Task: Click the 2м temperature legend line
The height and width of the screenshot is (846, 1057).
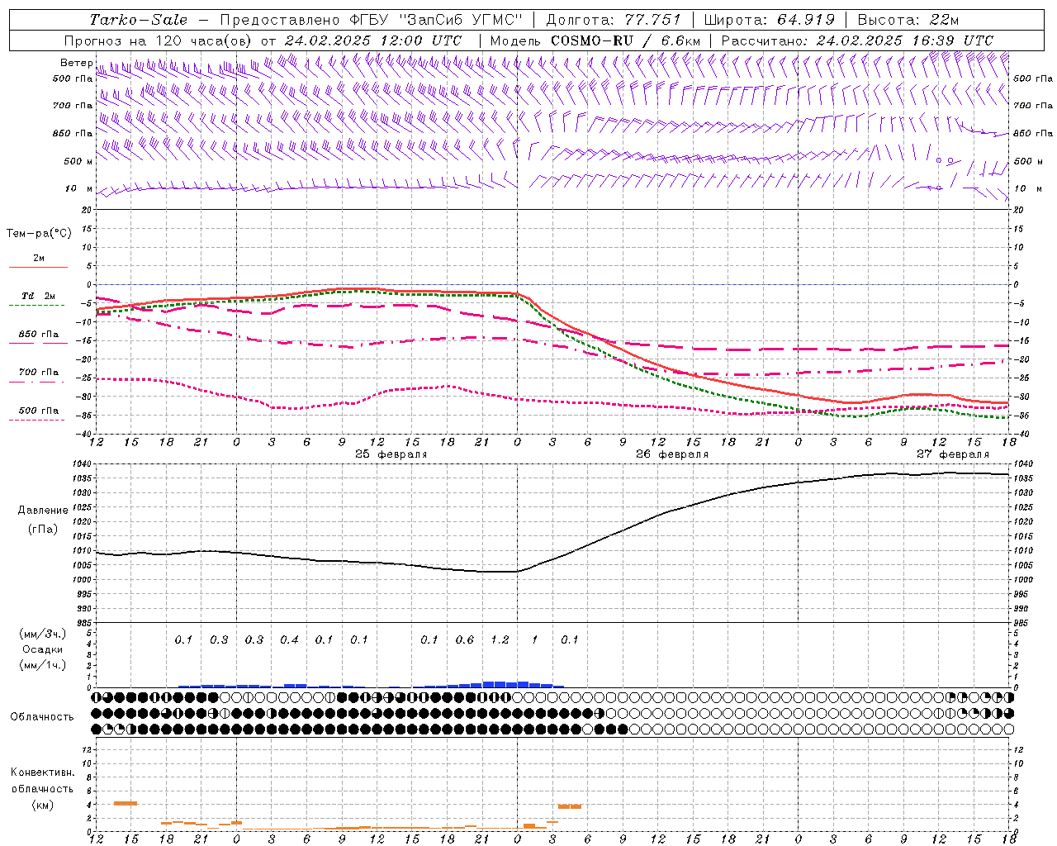Action: pos(38,263)
